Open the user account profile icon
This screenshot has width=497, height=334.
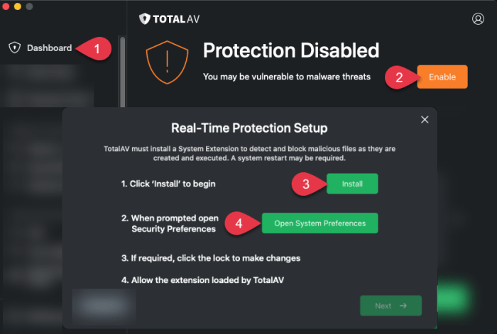478,19
